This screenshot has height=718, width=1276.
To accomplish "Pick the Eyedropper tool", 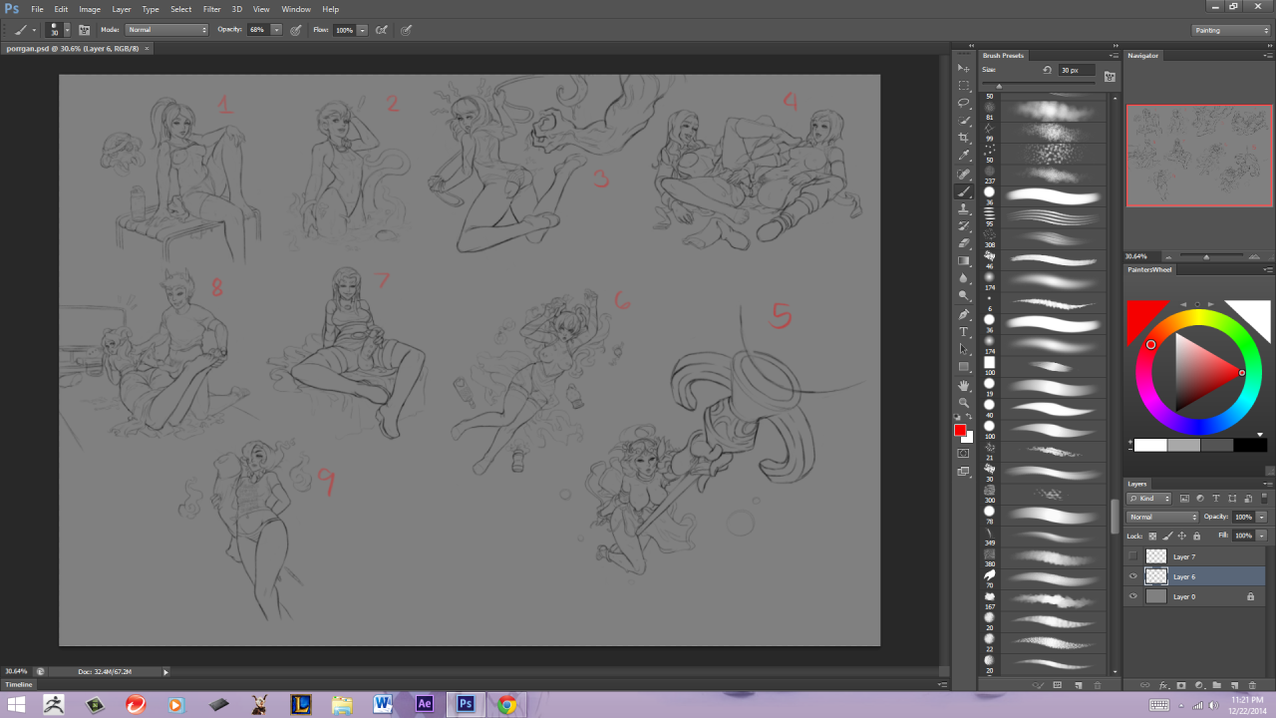I will click(964, 156).
